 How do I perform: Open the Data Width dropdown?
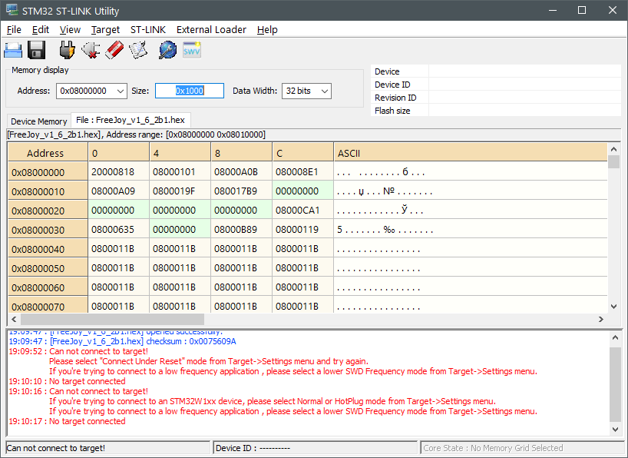pyautogui.click(x=324, y=91)
